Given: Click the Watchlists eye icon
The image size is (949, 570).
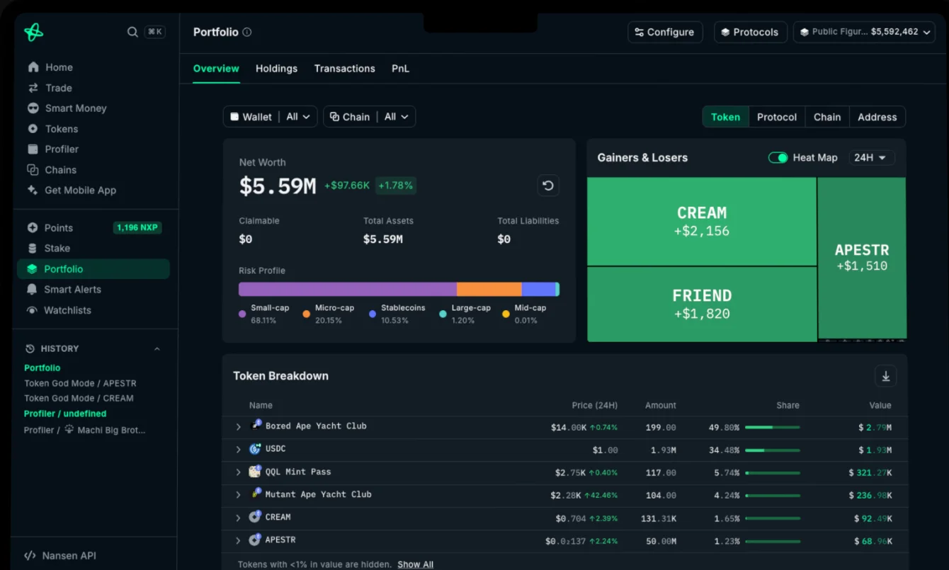Looking at the screenshot, I should 32,310.
